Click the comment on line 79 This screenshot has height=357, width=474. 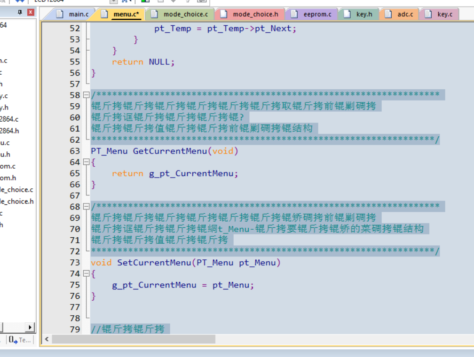coord(128,329)
